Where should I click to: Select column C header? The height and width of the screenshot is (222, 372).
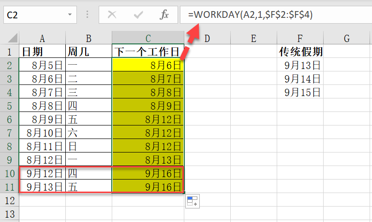tap(148, 39)
